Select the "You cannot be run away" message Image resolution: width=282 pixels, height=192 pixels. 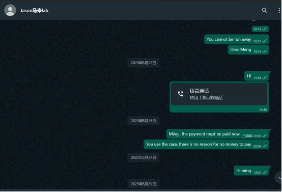236,39
